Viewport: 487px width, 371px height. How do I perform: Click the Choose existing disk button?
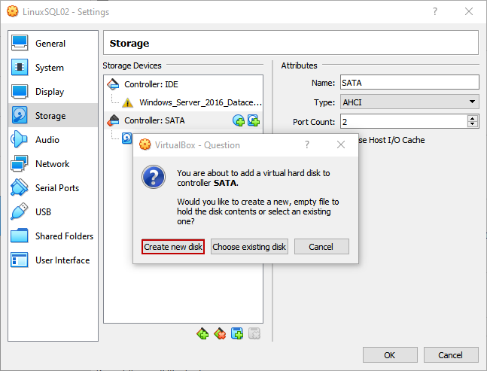click(249, 247)
